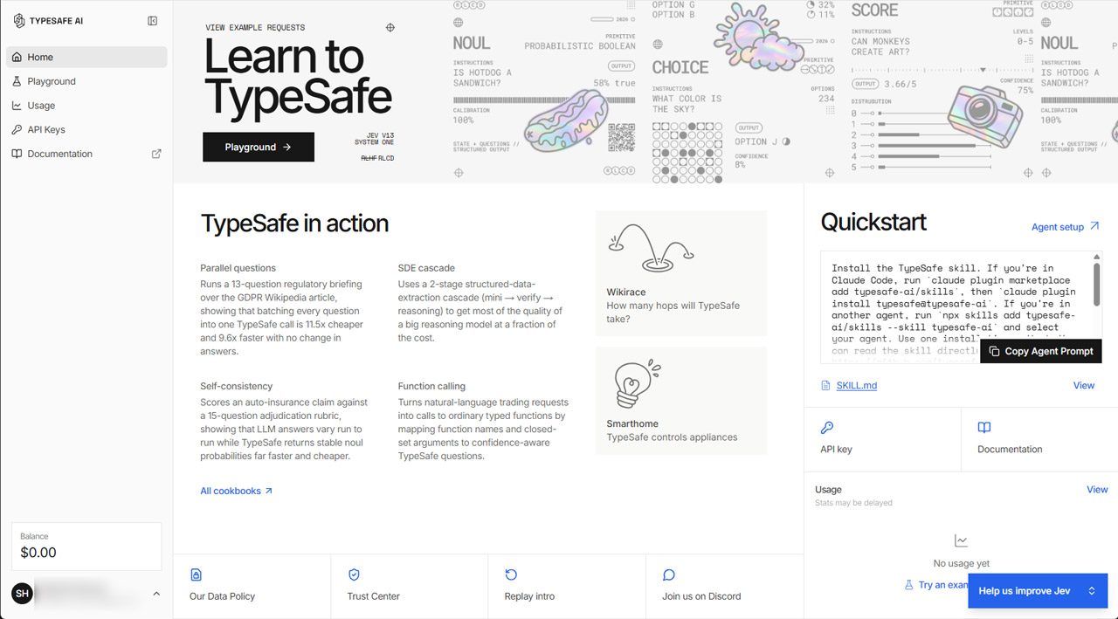Click the "Parallel questions" cookbook title
Image resolution: width=1118 pixels, height=619 pixels.
click(x=238, y=268)
